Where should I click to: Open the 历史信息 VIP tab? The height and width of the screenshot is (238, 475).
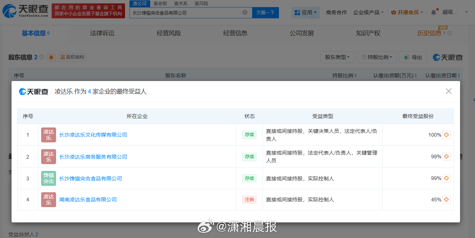click(430, 33)
